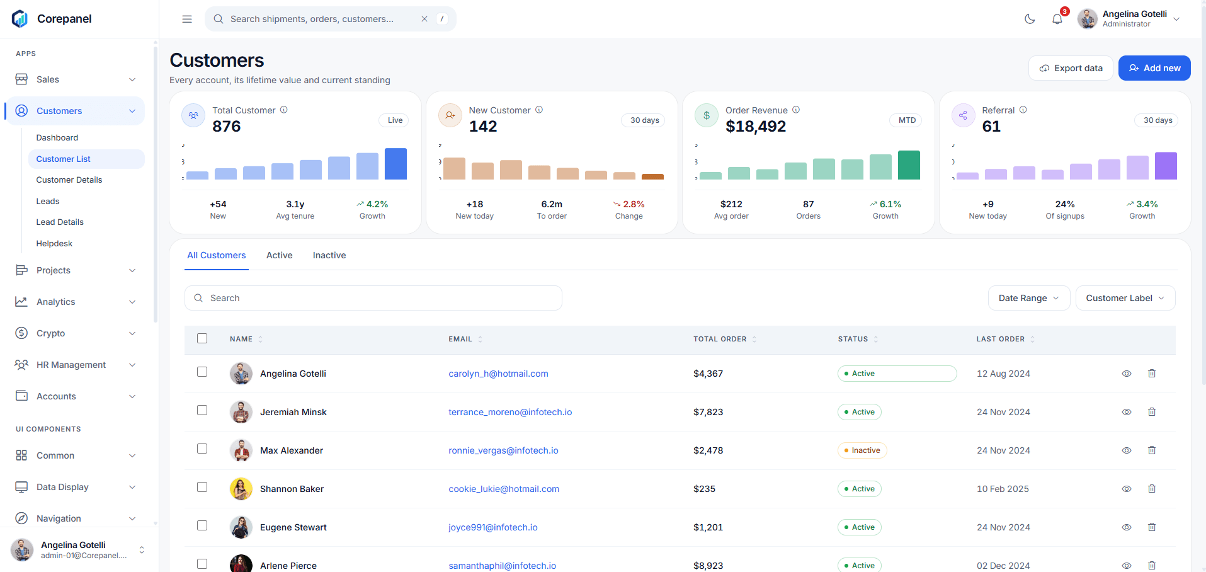
Task: Open carolyn_h@hotmail.com email link
Action: coord(498,374)
